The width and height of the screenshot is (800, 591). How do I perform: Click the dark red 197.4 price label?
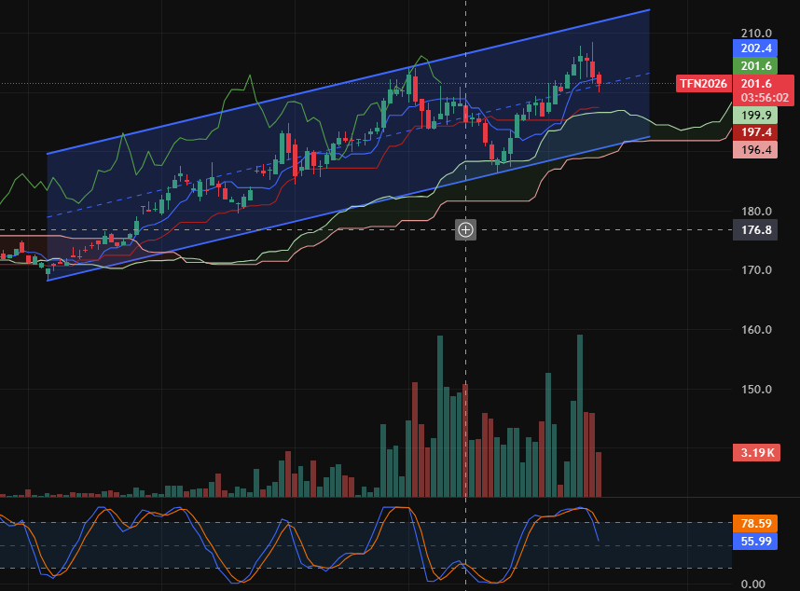coord(754,132)
